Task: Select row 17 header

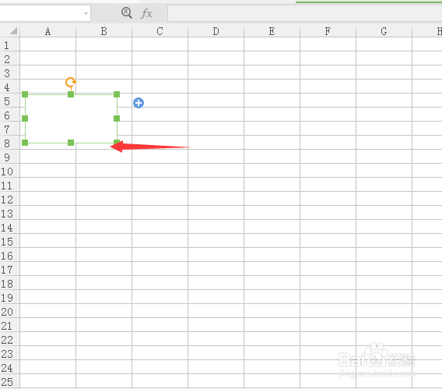Action: coord(9,269)
